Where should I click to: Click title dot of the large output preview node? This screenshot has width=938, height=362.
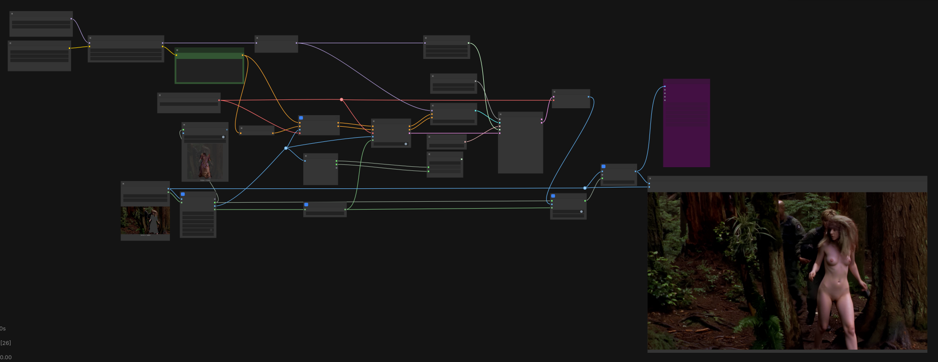pyautogui.click(x=650, y=179)
